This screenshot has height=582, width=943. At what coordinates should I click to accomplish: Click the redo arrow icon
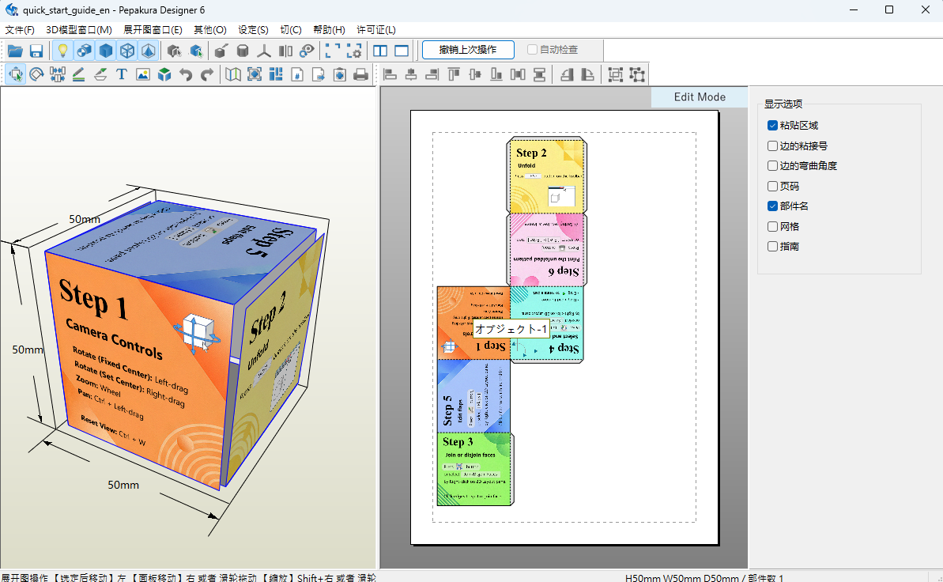(x=207, y=74)
